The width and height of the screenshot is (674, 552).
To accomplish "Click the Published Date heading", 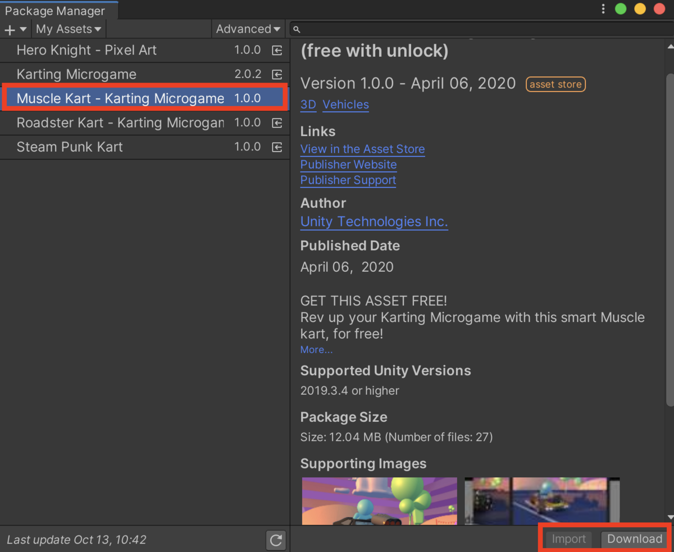I will click(x=350, y=246).
